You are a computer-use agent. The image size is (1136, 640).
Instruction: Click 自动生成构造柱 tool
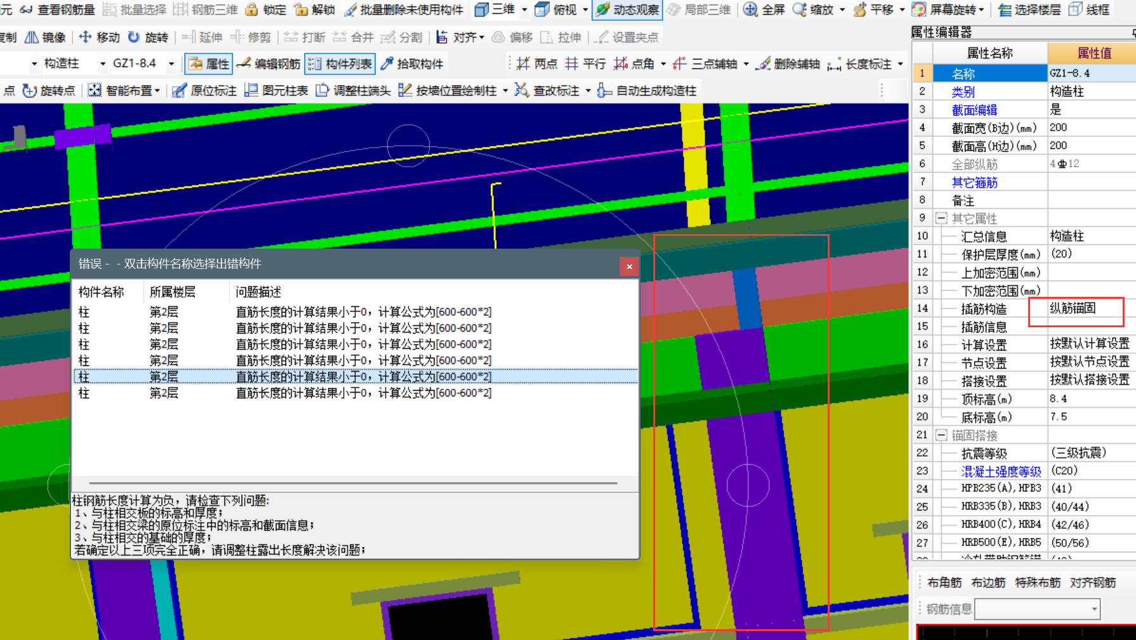click(x=647, y=91)
